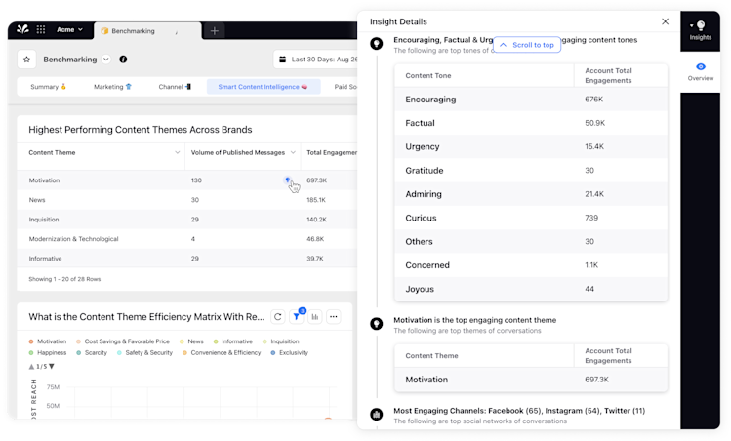Viewport: 731px width, 441px height.
Task: Toggle the News legend series
Action: click(191, 341)
